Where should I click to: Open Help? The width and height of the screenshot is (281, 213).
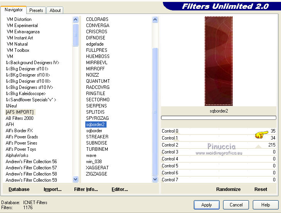click(x=266, y=205)
